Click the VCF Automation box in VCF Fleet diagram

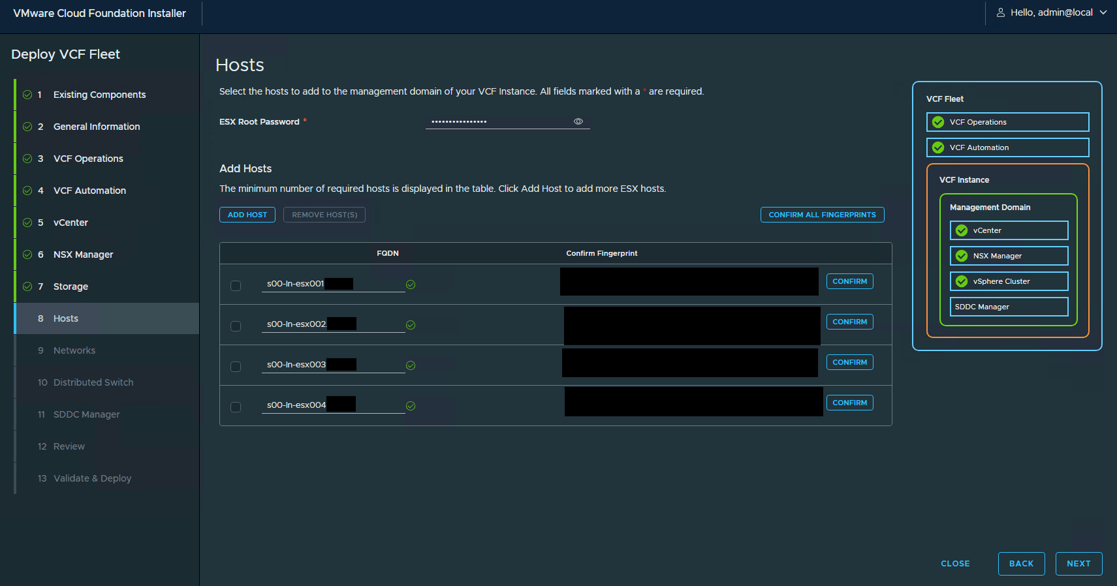click(1007, 147)
